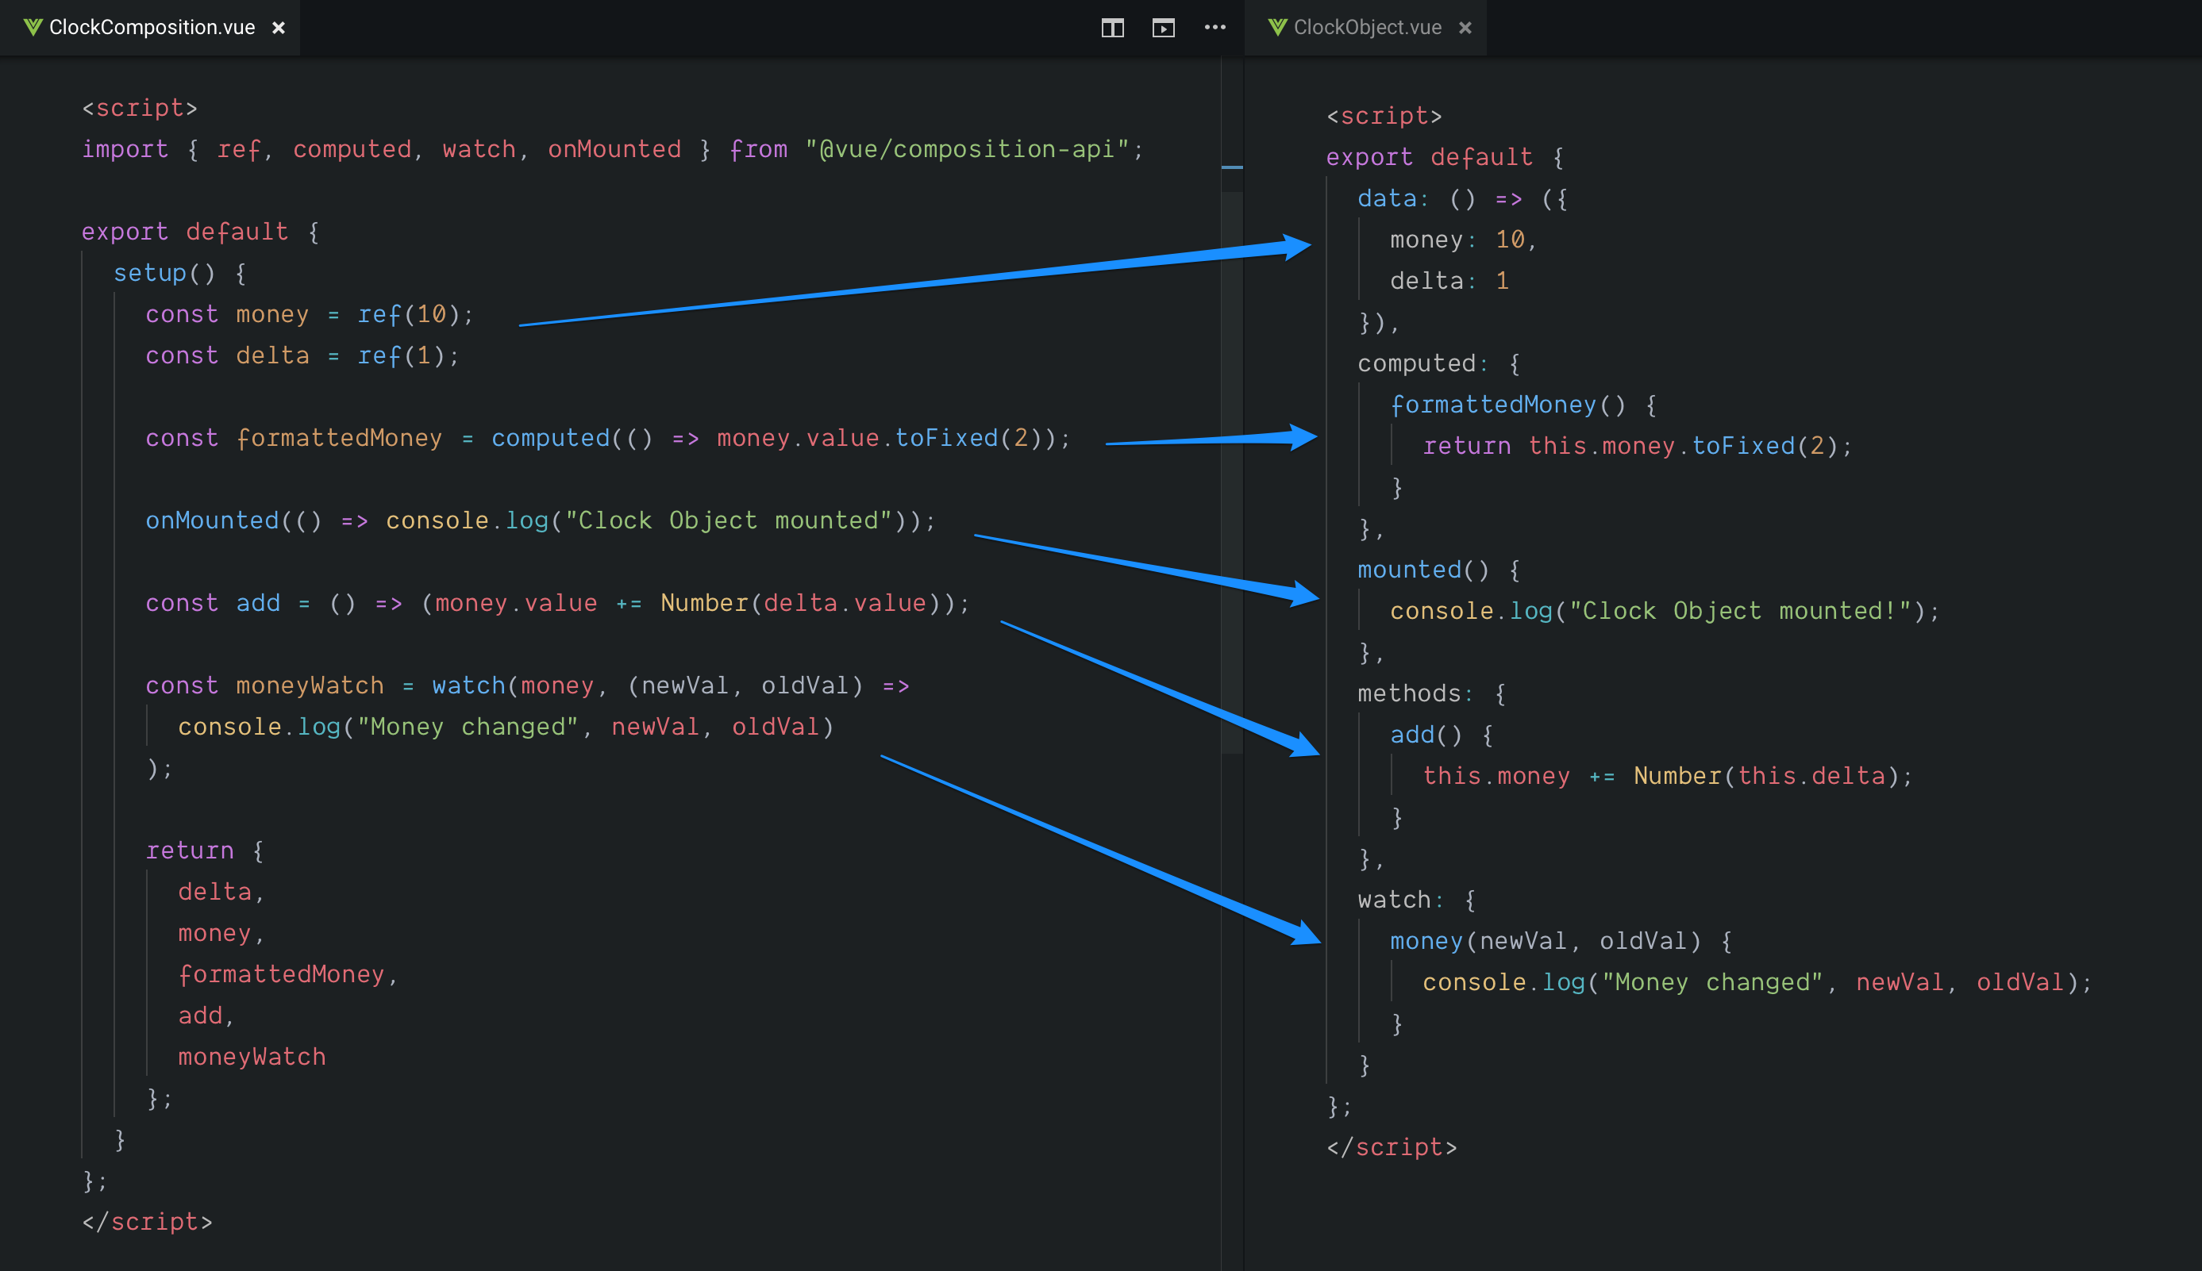Image resolution: width=2202 pixels, height=1271 pixels.
Task: Click closing '</script>' tag in left editor
Action: pos(148,1222)
